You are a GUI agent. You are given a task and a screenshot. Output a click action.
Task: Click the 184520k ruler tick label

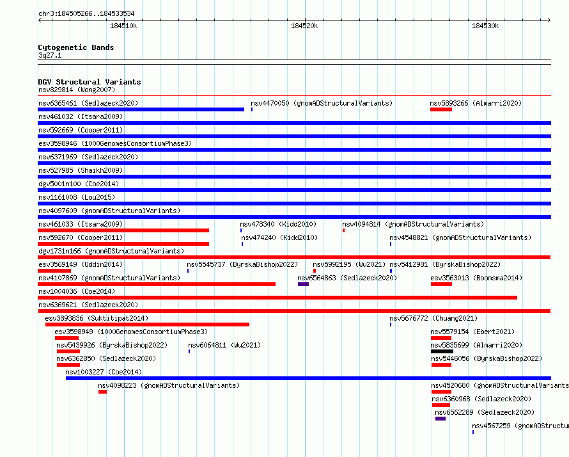click(x=304, y=26)
